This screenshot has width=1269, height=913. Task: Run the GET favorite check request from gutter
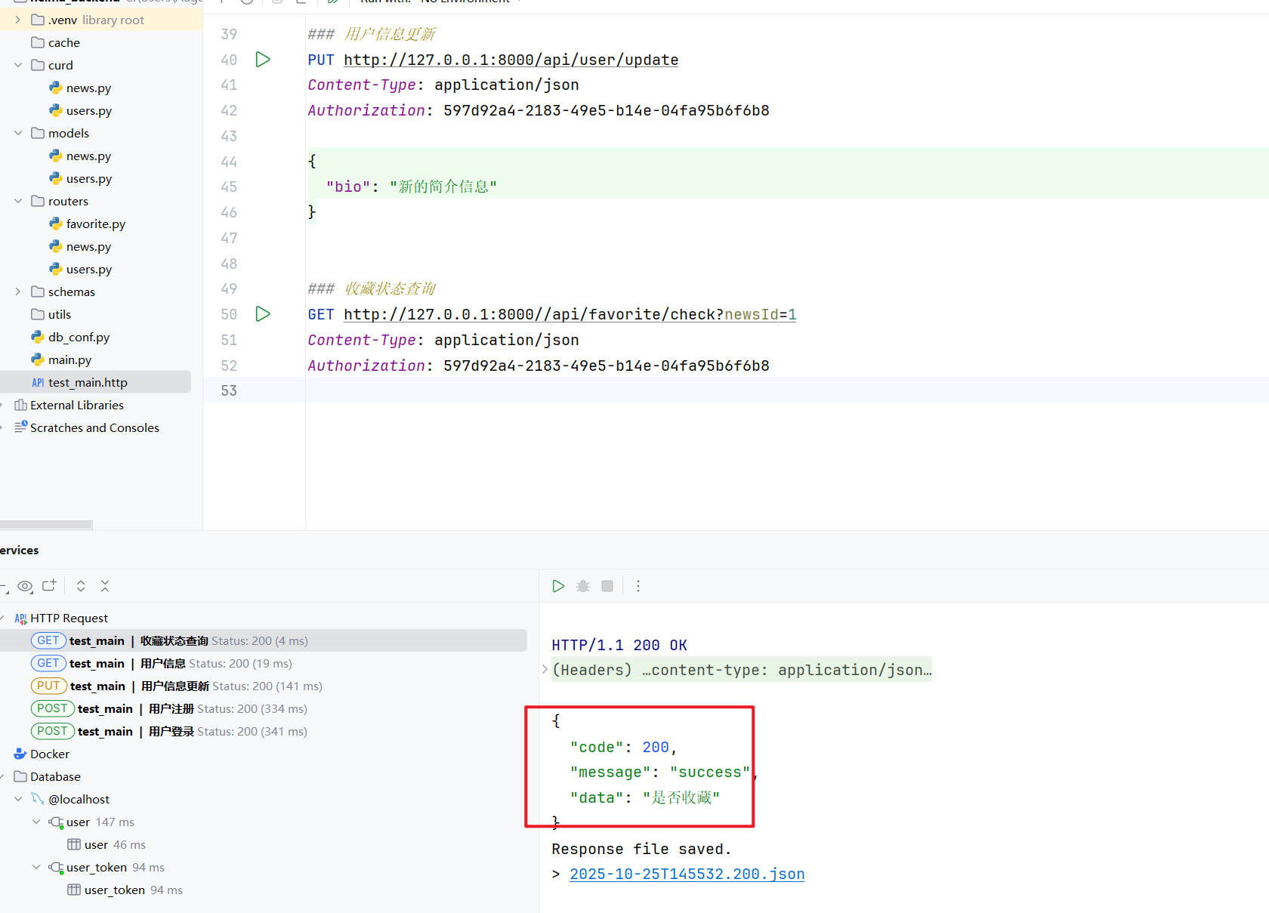[x=263, y=314]
